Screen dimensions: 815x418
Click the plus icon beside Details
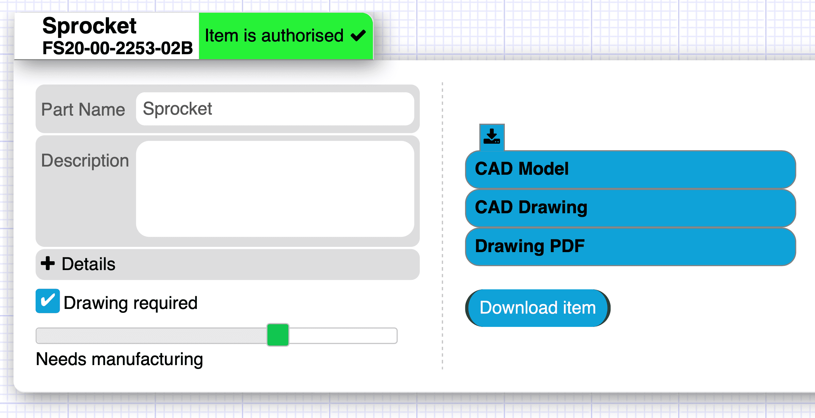[48, 263]
